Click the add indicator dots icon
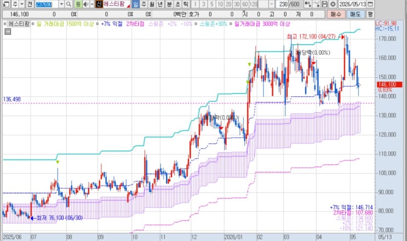The height and width of the screenshot is (241, 407). [x=308, y=4]
